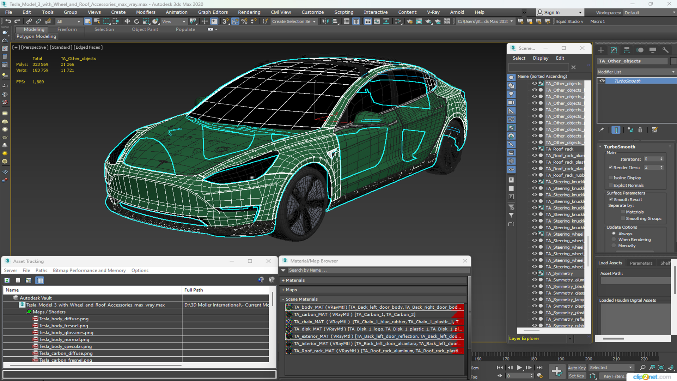Select the When Rendering update option

tap(614, 240)
